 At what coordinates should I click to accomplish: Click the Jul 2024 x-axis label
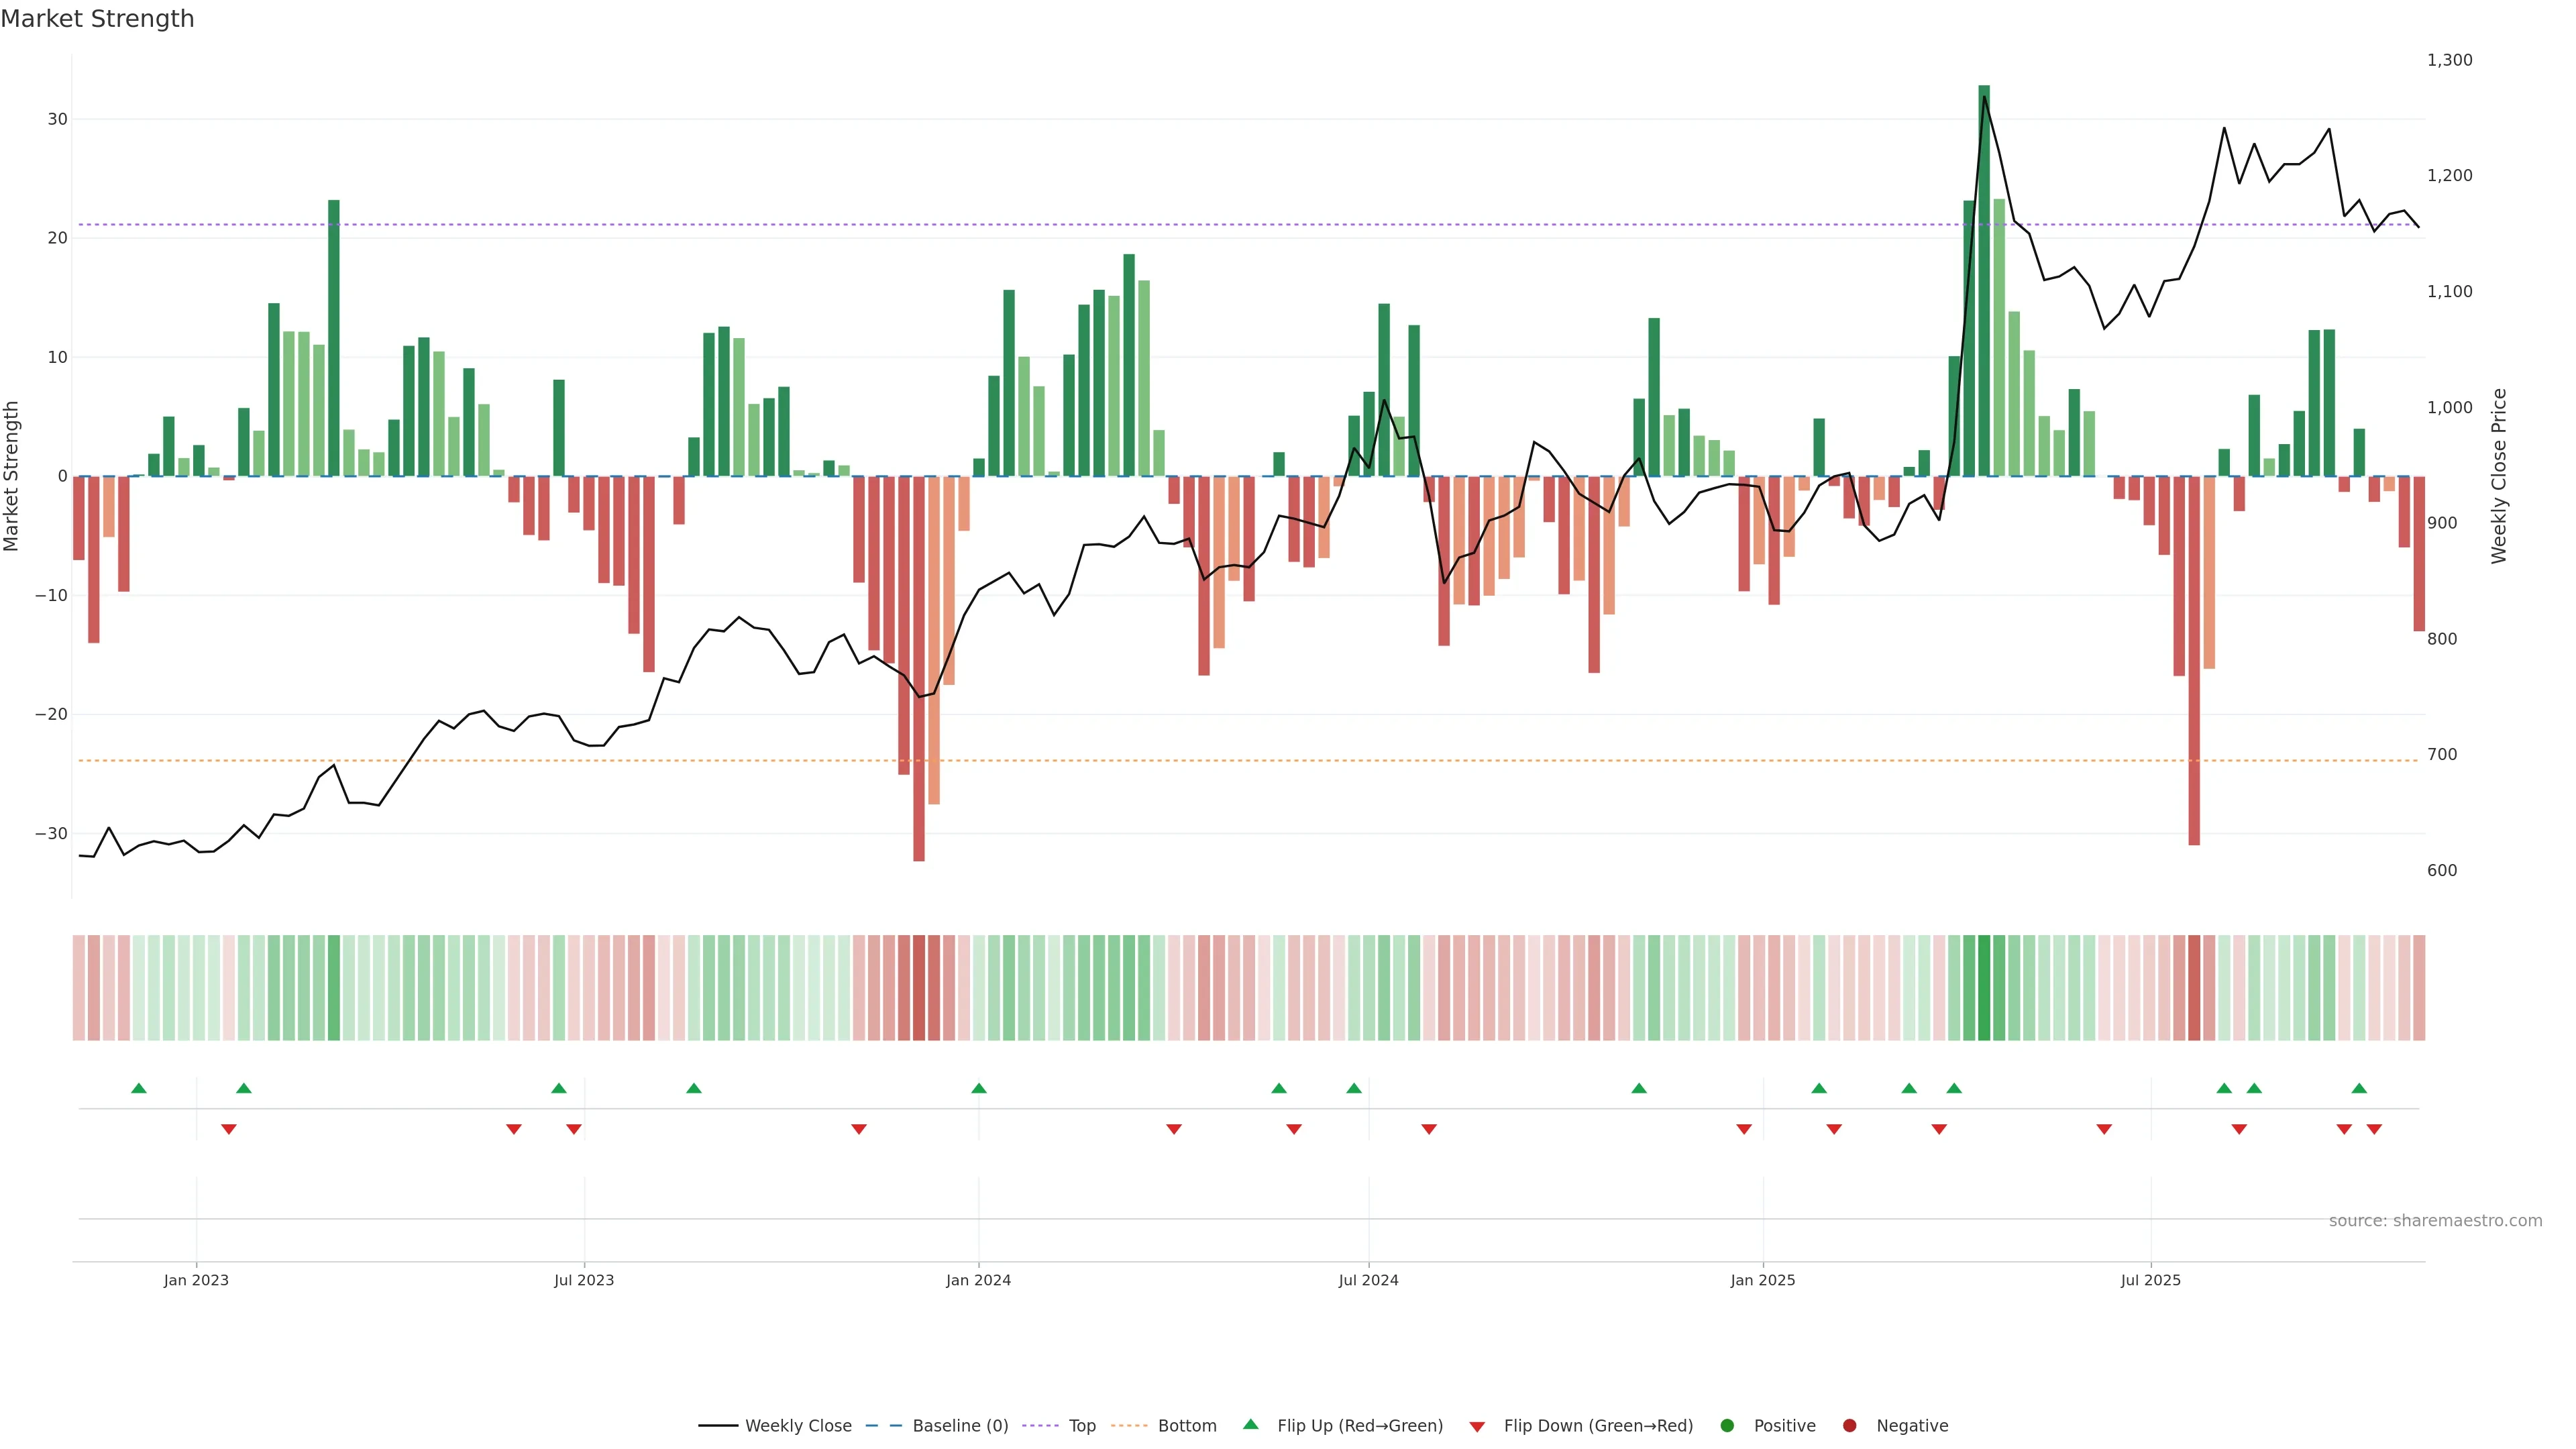click(1368, 1280)
